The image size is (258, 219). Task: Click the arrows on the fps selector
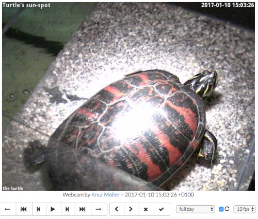[252, 209]
